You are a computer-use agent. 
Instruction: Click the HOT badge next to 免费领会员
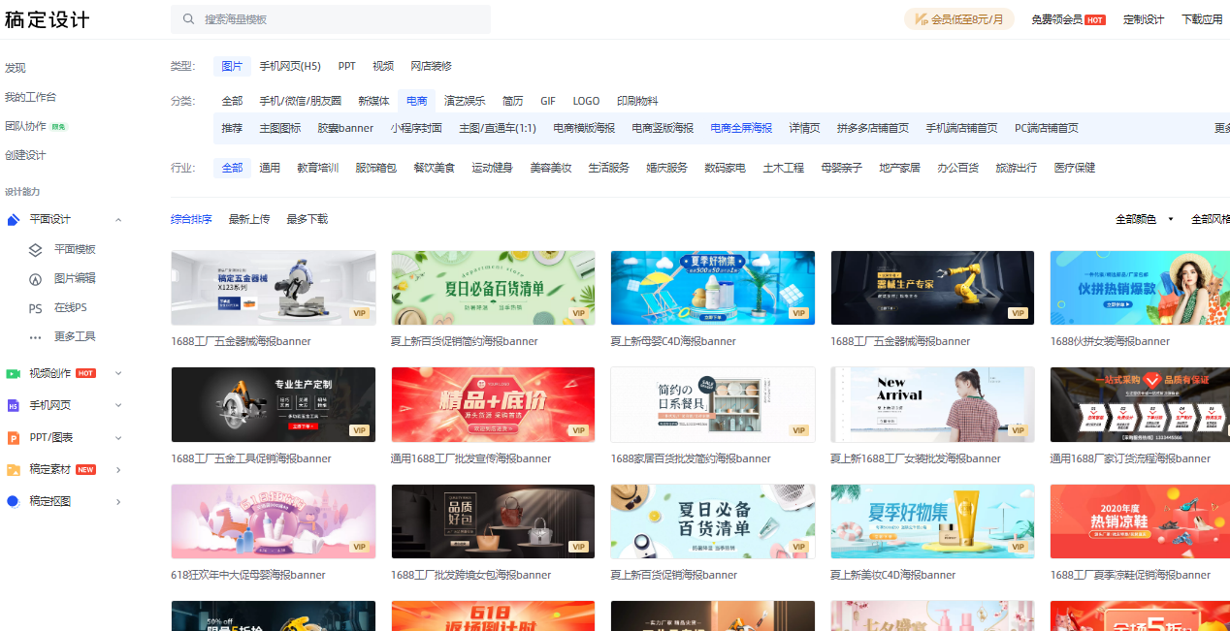coord(1095,19)
